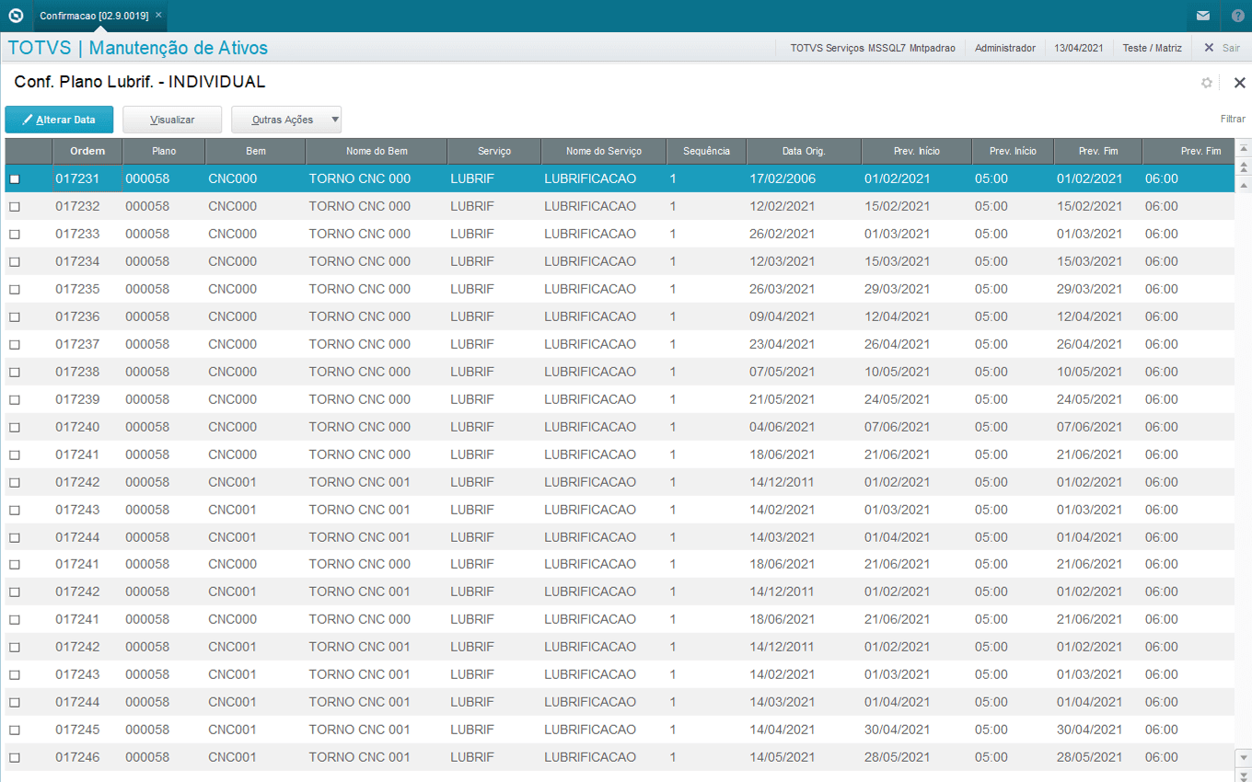This screenshot has height=782, width=1252.
Task: Switch to the Confirmacao [02.9.0019] tab
Action: (x=94, y=16)
